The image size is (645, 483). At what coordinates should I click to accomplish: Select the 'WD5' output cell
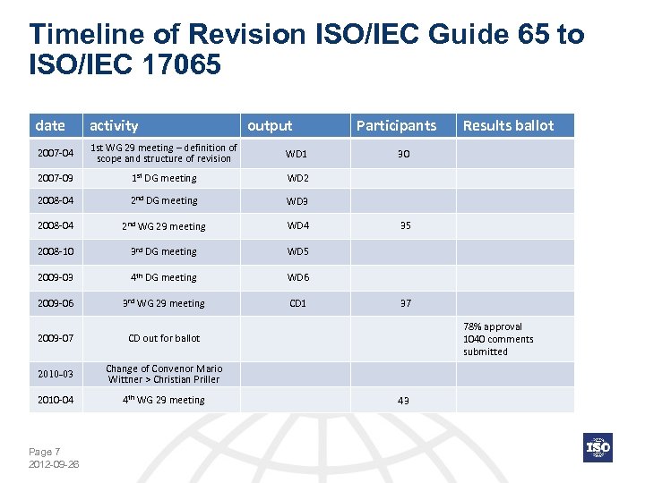[x=296, y=251]
